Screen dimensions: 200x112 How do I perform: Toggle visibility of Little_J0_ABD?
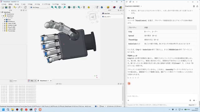5,29
